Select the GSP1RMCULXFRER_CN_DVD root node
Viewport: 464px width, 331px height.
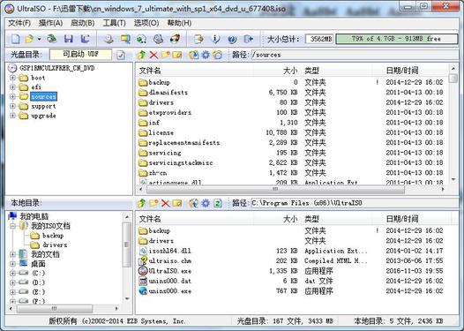coord(56,68)
